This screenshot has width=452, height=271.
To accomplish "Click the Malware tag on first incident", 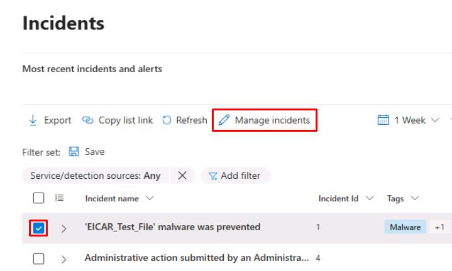I will pos(405,227).
